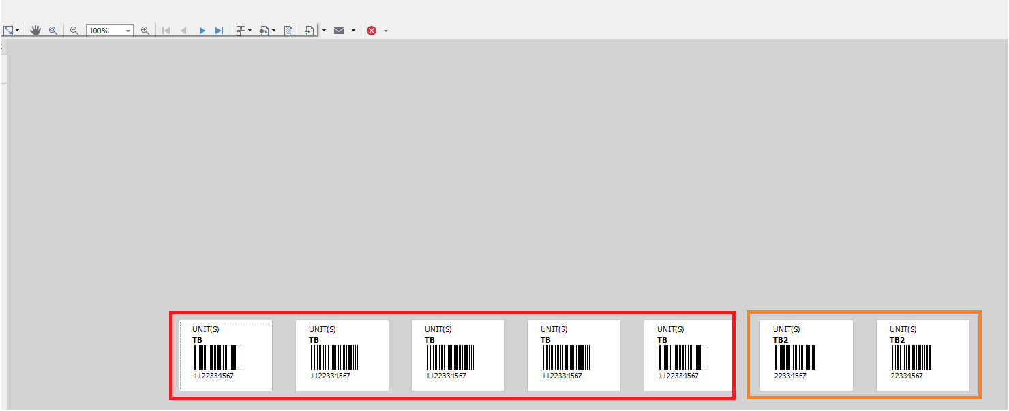The height and width of the screenshot is (411, 1009).
Task: Click the page background color icon
Action: point(264,31)
